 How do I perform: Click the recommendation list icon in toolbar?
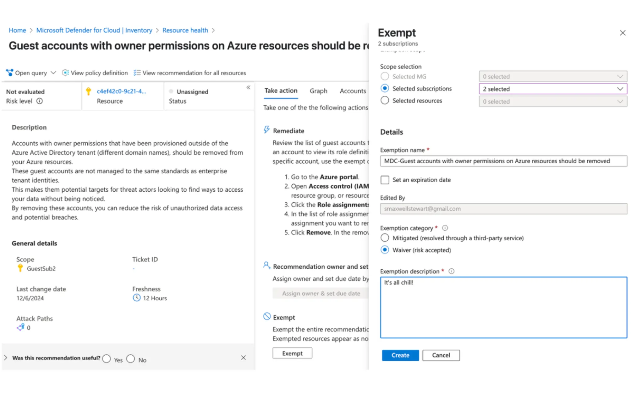pyautogui.click(x=137, y=73)
